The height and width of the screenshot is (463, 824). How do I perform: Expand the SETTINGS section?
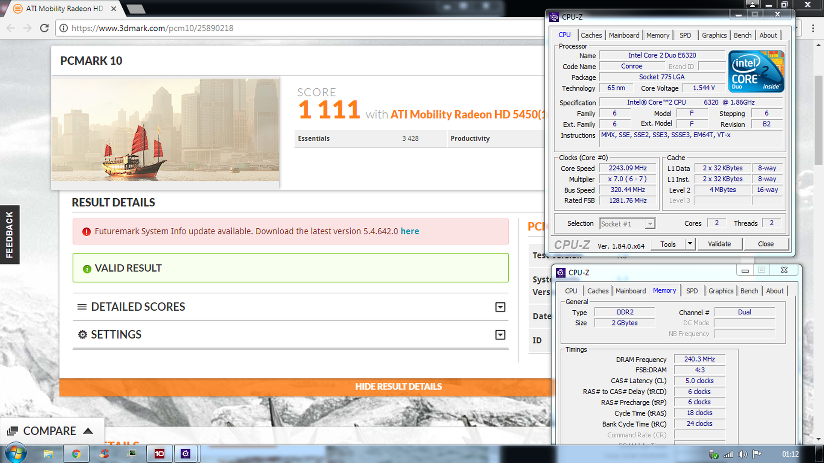coord(500,335)
